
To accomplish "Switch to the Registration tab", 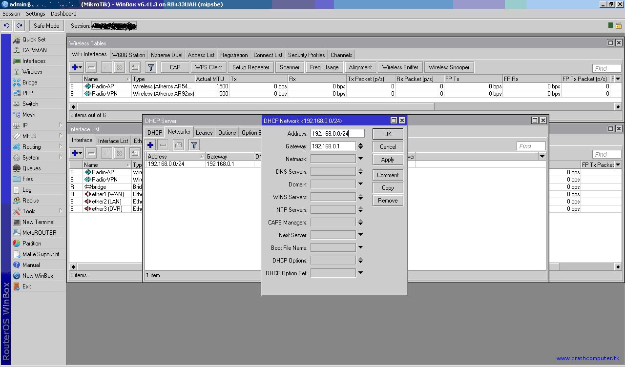I will pyautogui.click(x=234, y=55).
